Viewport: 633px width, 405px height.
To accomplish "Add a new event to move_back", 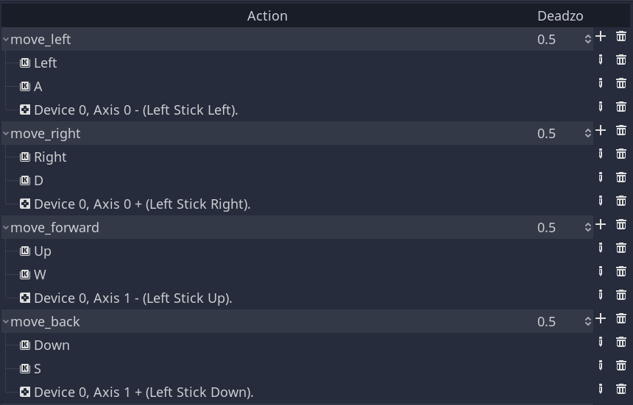I will coord(601,319).
